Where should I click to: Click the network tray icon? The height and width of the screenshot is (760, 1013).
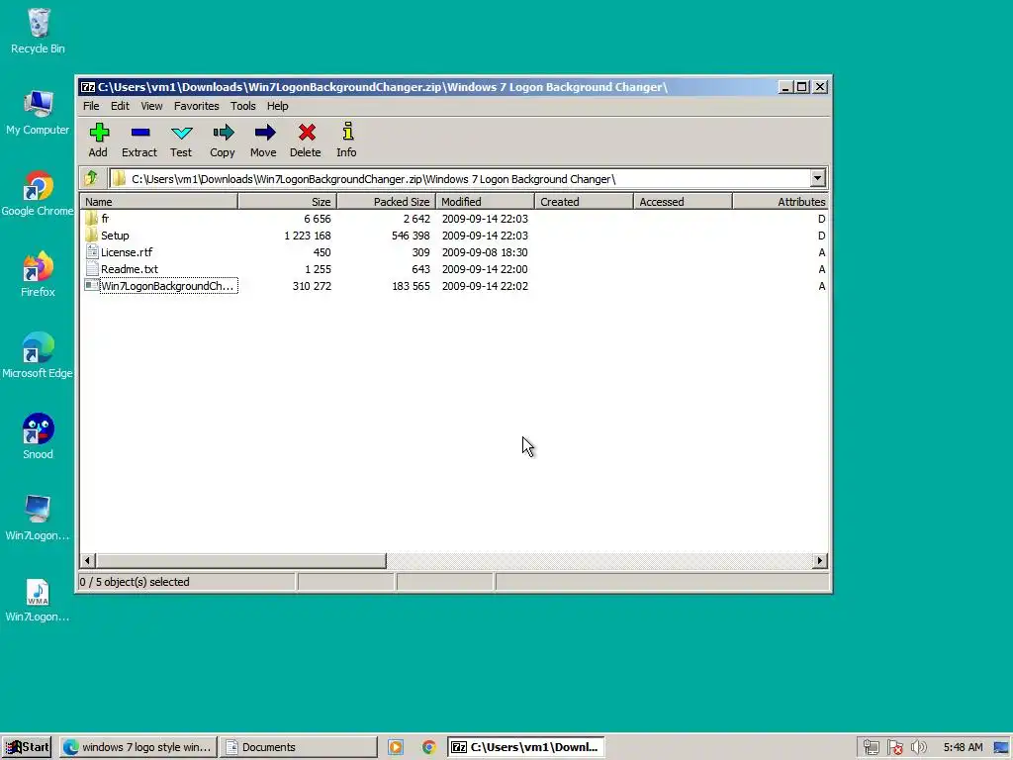(871, 748)
